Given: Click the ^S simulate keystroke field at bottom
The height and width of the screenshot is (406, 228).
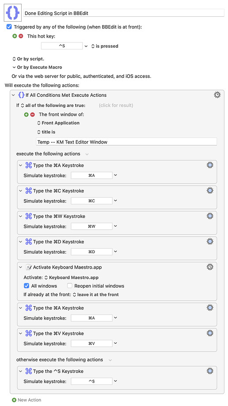Looking at the screenshot, I should (92, 381).
